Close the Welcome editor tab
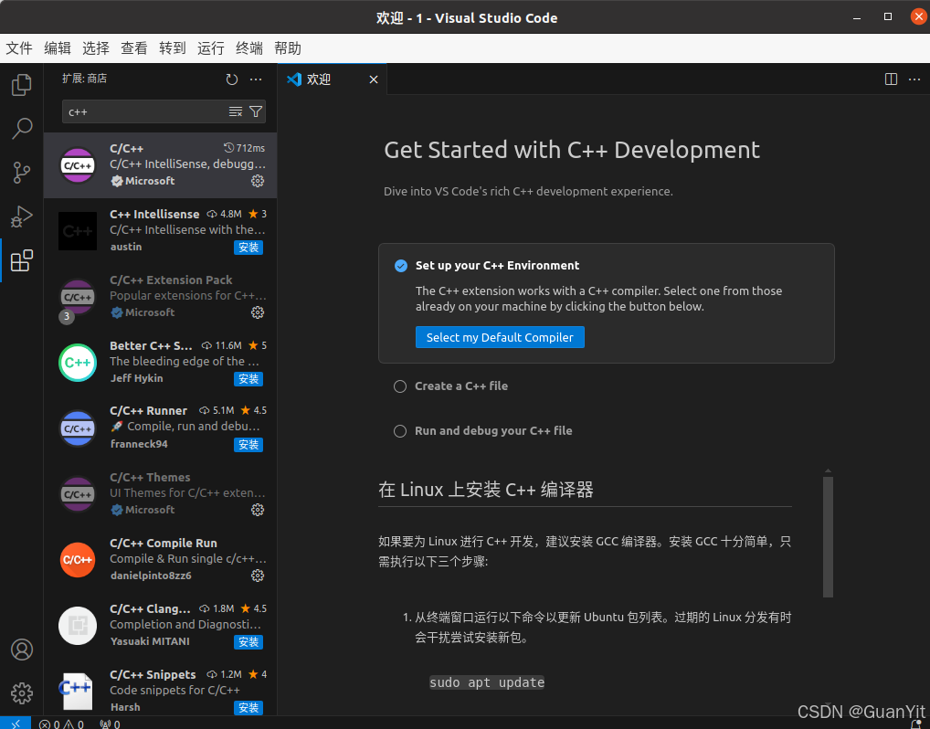Image resolution: width=930 pixels, height=729 pixels. pos(374,79)
